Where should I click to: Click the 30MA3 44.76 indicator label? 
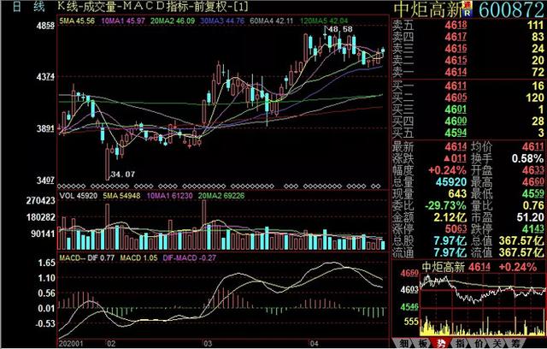tap(222, 21)
